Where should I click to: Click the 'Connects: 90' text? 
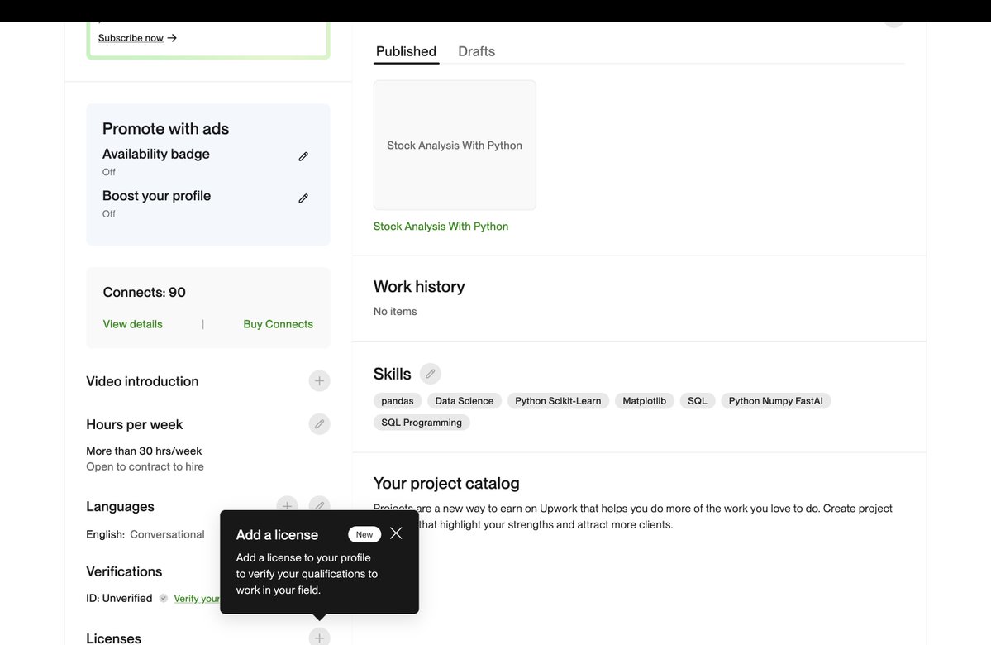pyautogui.click(x=144, y=292)
